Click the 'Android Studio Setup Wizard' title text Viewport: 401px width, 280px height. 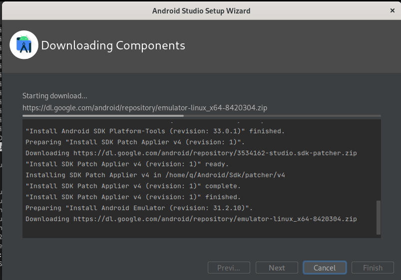(201, 11)
